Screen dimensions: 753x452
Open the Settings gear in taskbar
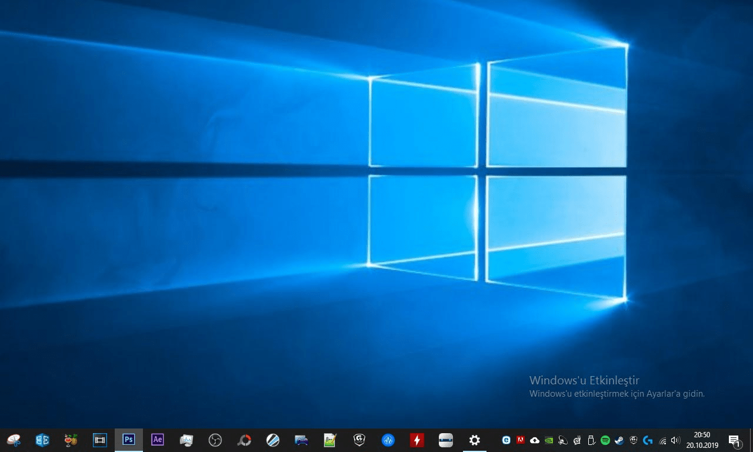[475, 440]
